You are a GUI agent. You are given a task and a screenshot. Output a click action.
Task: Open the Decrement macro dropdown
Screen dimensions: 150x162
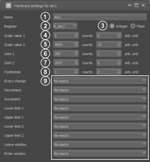tap(100, 90)
